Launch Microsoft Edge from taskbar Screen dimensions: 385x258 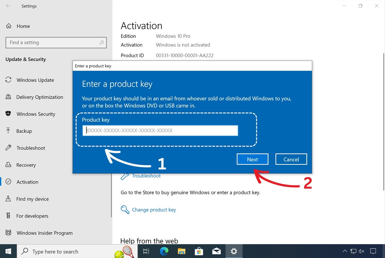pyautogui.click(x=164, y=251)
